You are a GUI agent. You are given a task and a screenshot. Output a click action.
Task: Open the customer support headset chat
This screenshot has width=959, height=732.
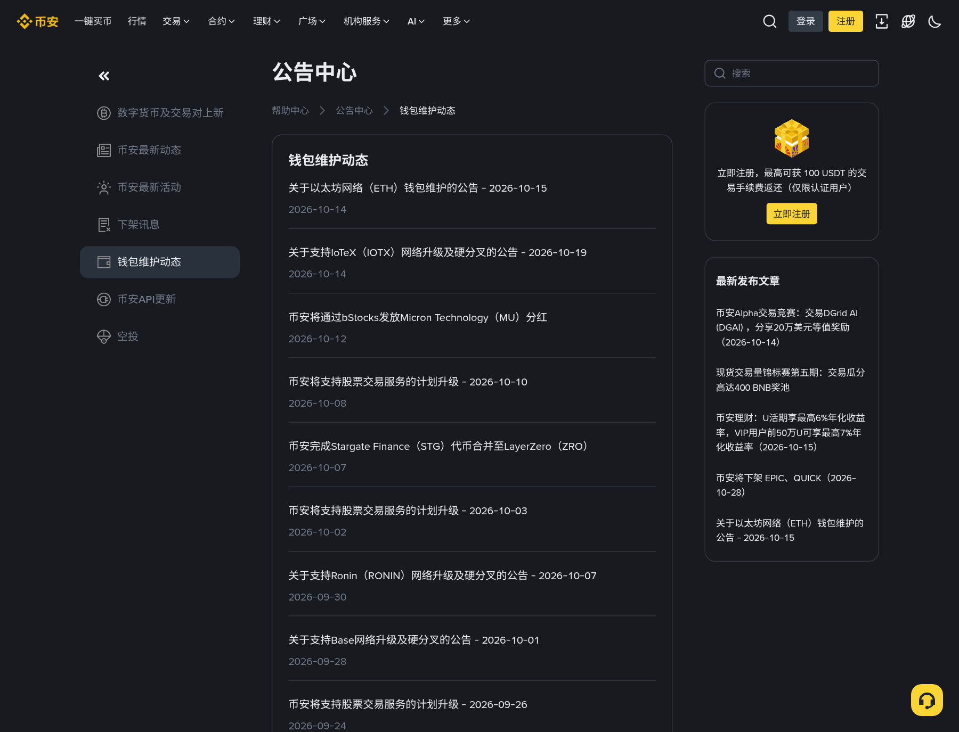927,700
